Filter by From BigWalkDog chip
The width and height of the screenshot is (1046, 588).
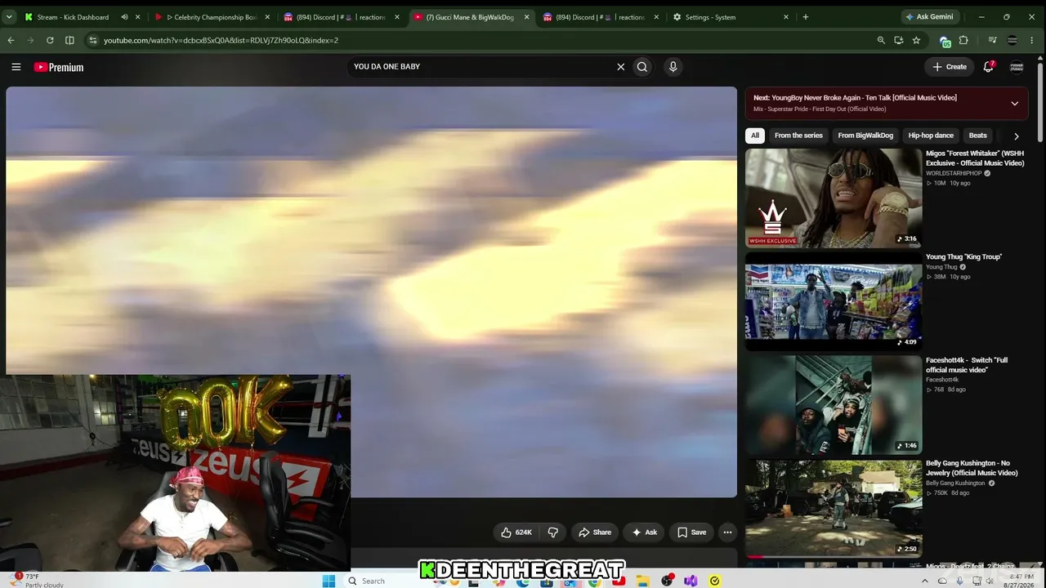(865, 136)
